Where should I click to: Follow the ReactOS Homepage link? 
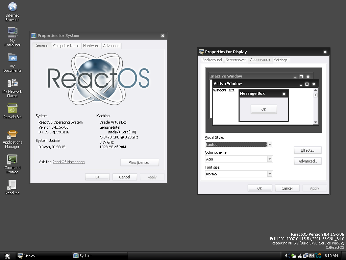[x=69, y=162]
